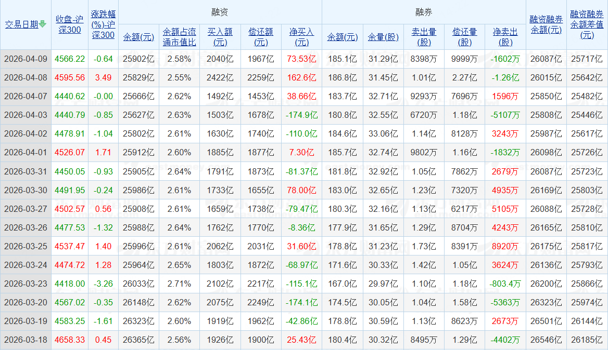Click the 2026-03-31 date cell

click(26, 171)
